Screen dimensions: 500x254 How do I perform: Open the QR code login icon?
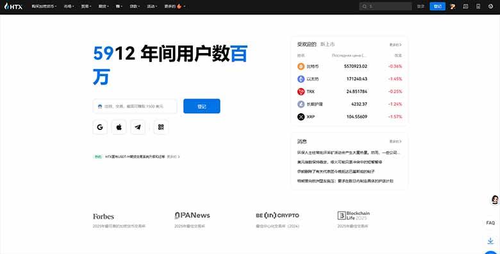(161, 127)
